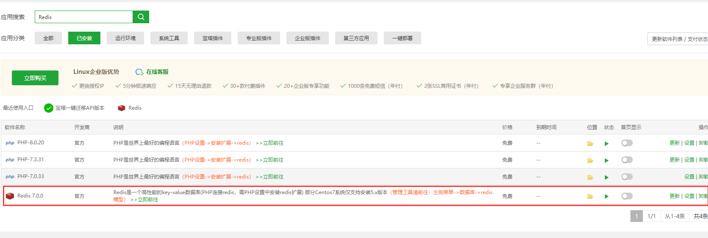Viewport: 708px width, 238px height.
Task: Click 更新 for PHP-7.3.31
Action: point(675,160)
